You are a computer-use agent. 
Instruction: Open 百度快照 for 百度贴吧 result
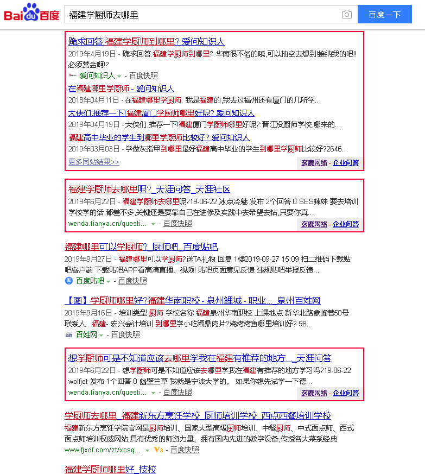point(132,281)
